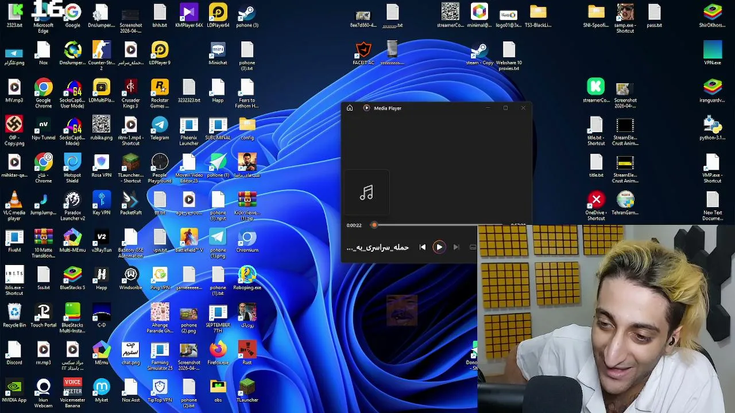The width and height of the screenshot is (735, 413).
Task: Select the Counter-Strike 2 desktop icon
Action: 102,56
